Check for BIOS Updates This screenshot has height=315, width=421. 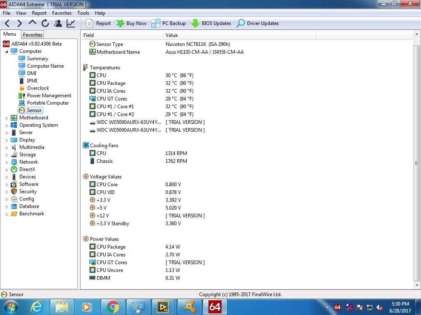point(211,23)
